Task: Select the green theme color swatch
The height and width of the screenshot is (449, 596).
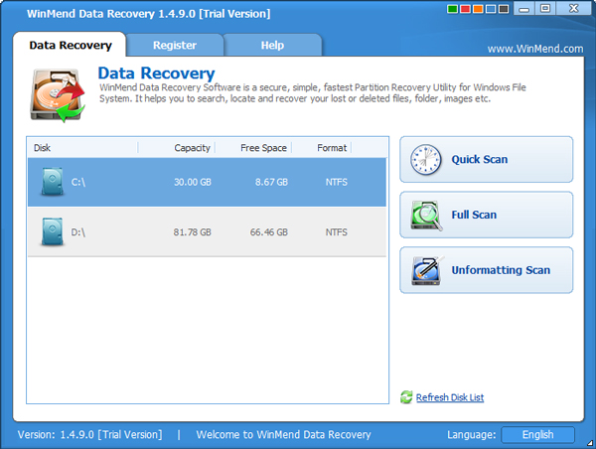Action: (x=452, y=9)
